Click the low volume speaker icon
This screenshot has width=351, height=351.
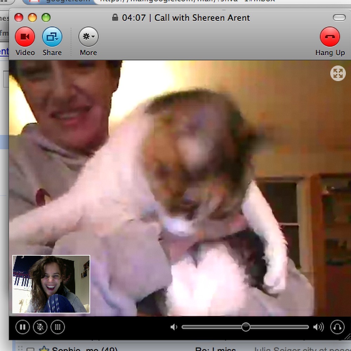click(174, 327)
